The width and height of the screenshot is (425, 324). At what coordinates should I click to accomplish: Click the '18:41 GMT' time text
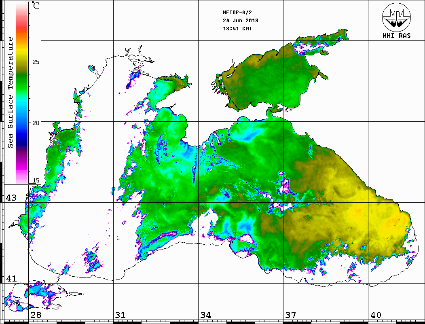[x=237, y=29]
